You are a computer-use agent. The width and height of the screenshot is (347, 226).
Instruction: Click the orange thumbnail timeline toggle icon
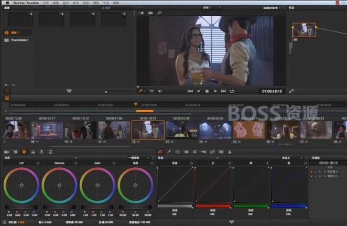pos(7,98)
